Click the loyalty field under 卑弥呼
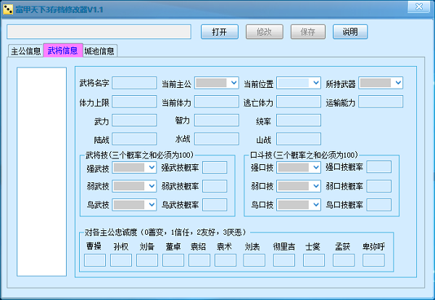 pos(373,260)
